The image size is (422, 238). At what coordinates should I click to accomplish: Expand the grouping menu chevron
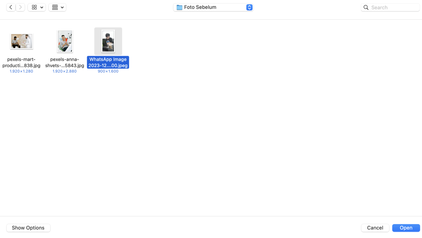pyautogui.click(x=62, y=7)
